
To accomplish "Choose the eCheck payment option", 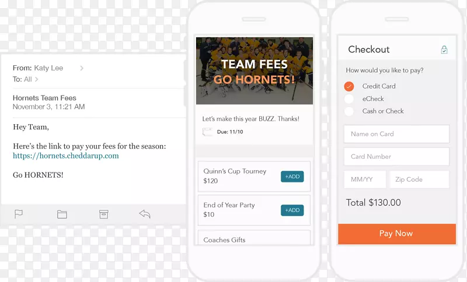I will (x=349, y=99).
